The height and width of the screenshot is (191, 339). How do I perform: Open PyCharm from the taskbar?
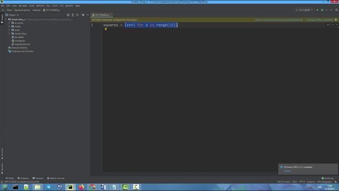[x=70, y=187]
